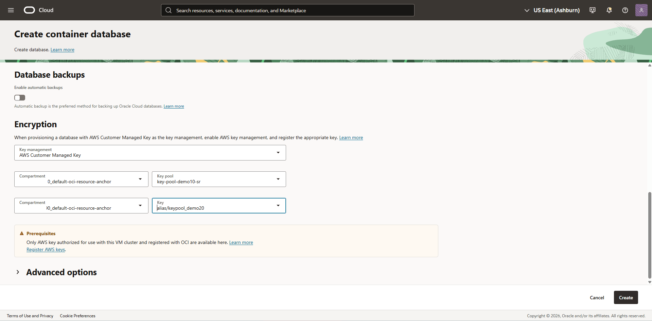Open the Cloud Shell developer tools icon

coord(593,10)
